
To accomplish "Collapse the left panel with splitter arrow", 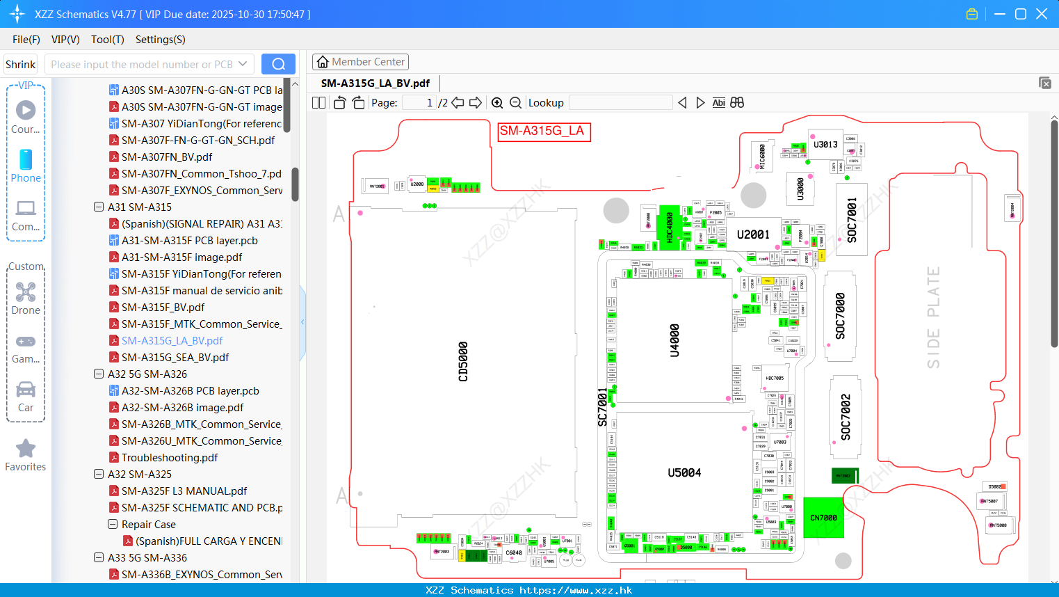I will 302,322.
